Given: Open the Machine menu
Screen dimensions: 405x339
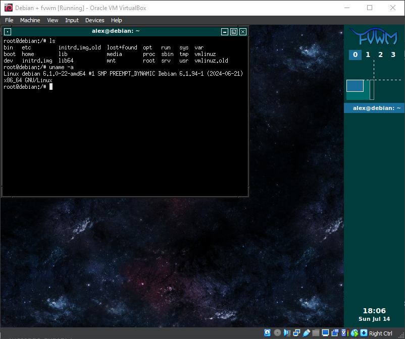Looking at the screenshot, I should pos(30,20).
